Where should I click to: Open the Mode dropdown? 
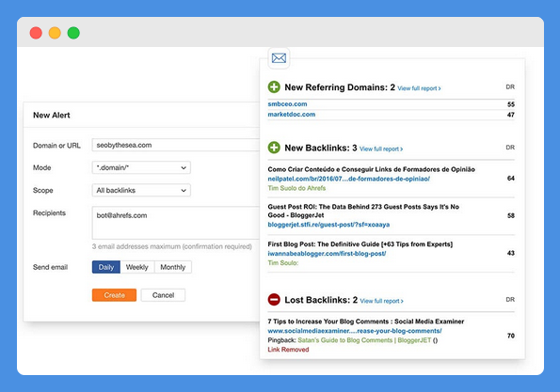point(141,167)
